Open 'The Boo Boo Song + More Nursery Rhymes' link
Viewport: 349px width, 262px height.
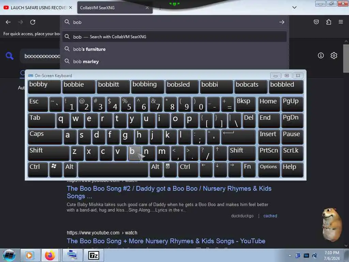(166, 241)
